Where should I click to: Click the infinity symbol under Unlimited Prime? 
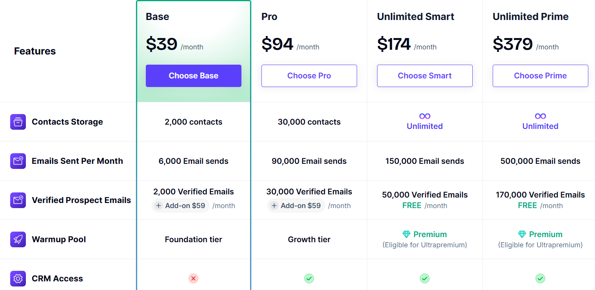click(x=540, y=116)
